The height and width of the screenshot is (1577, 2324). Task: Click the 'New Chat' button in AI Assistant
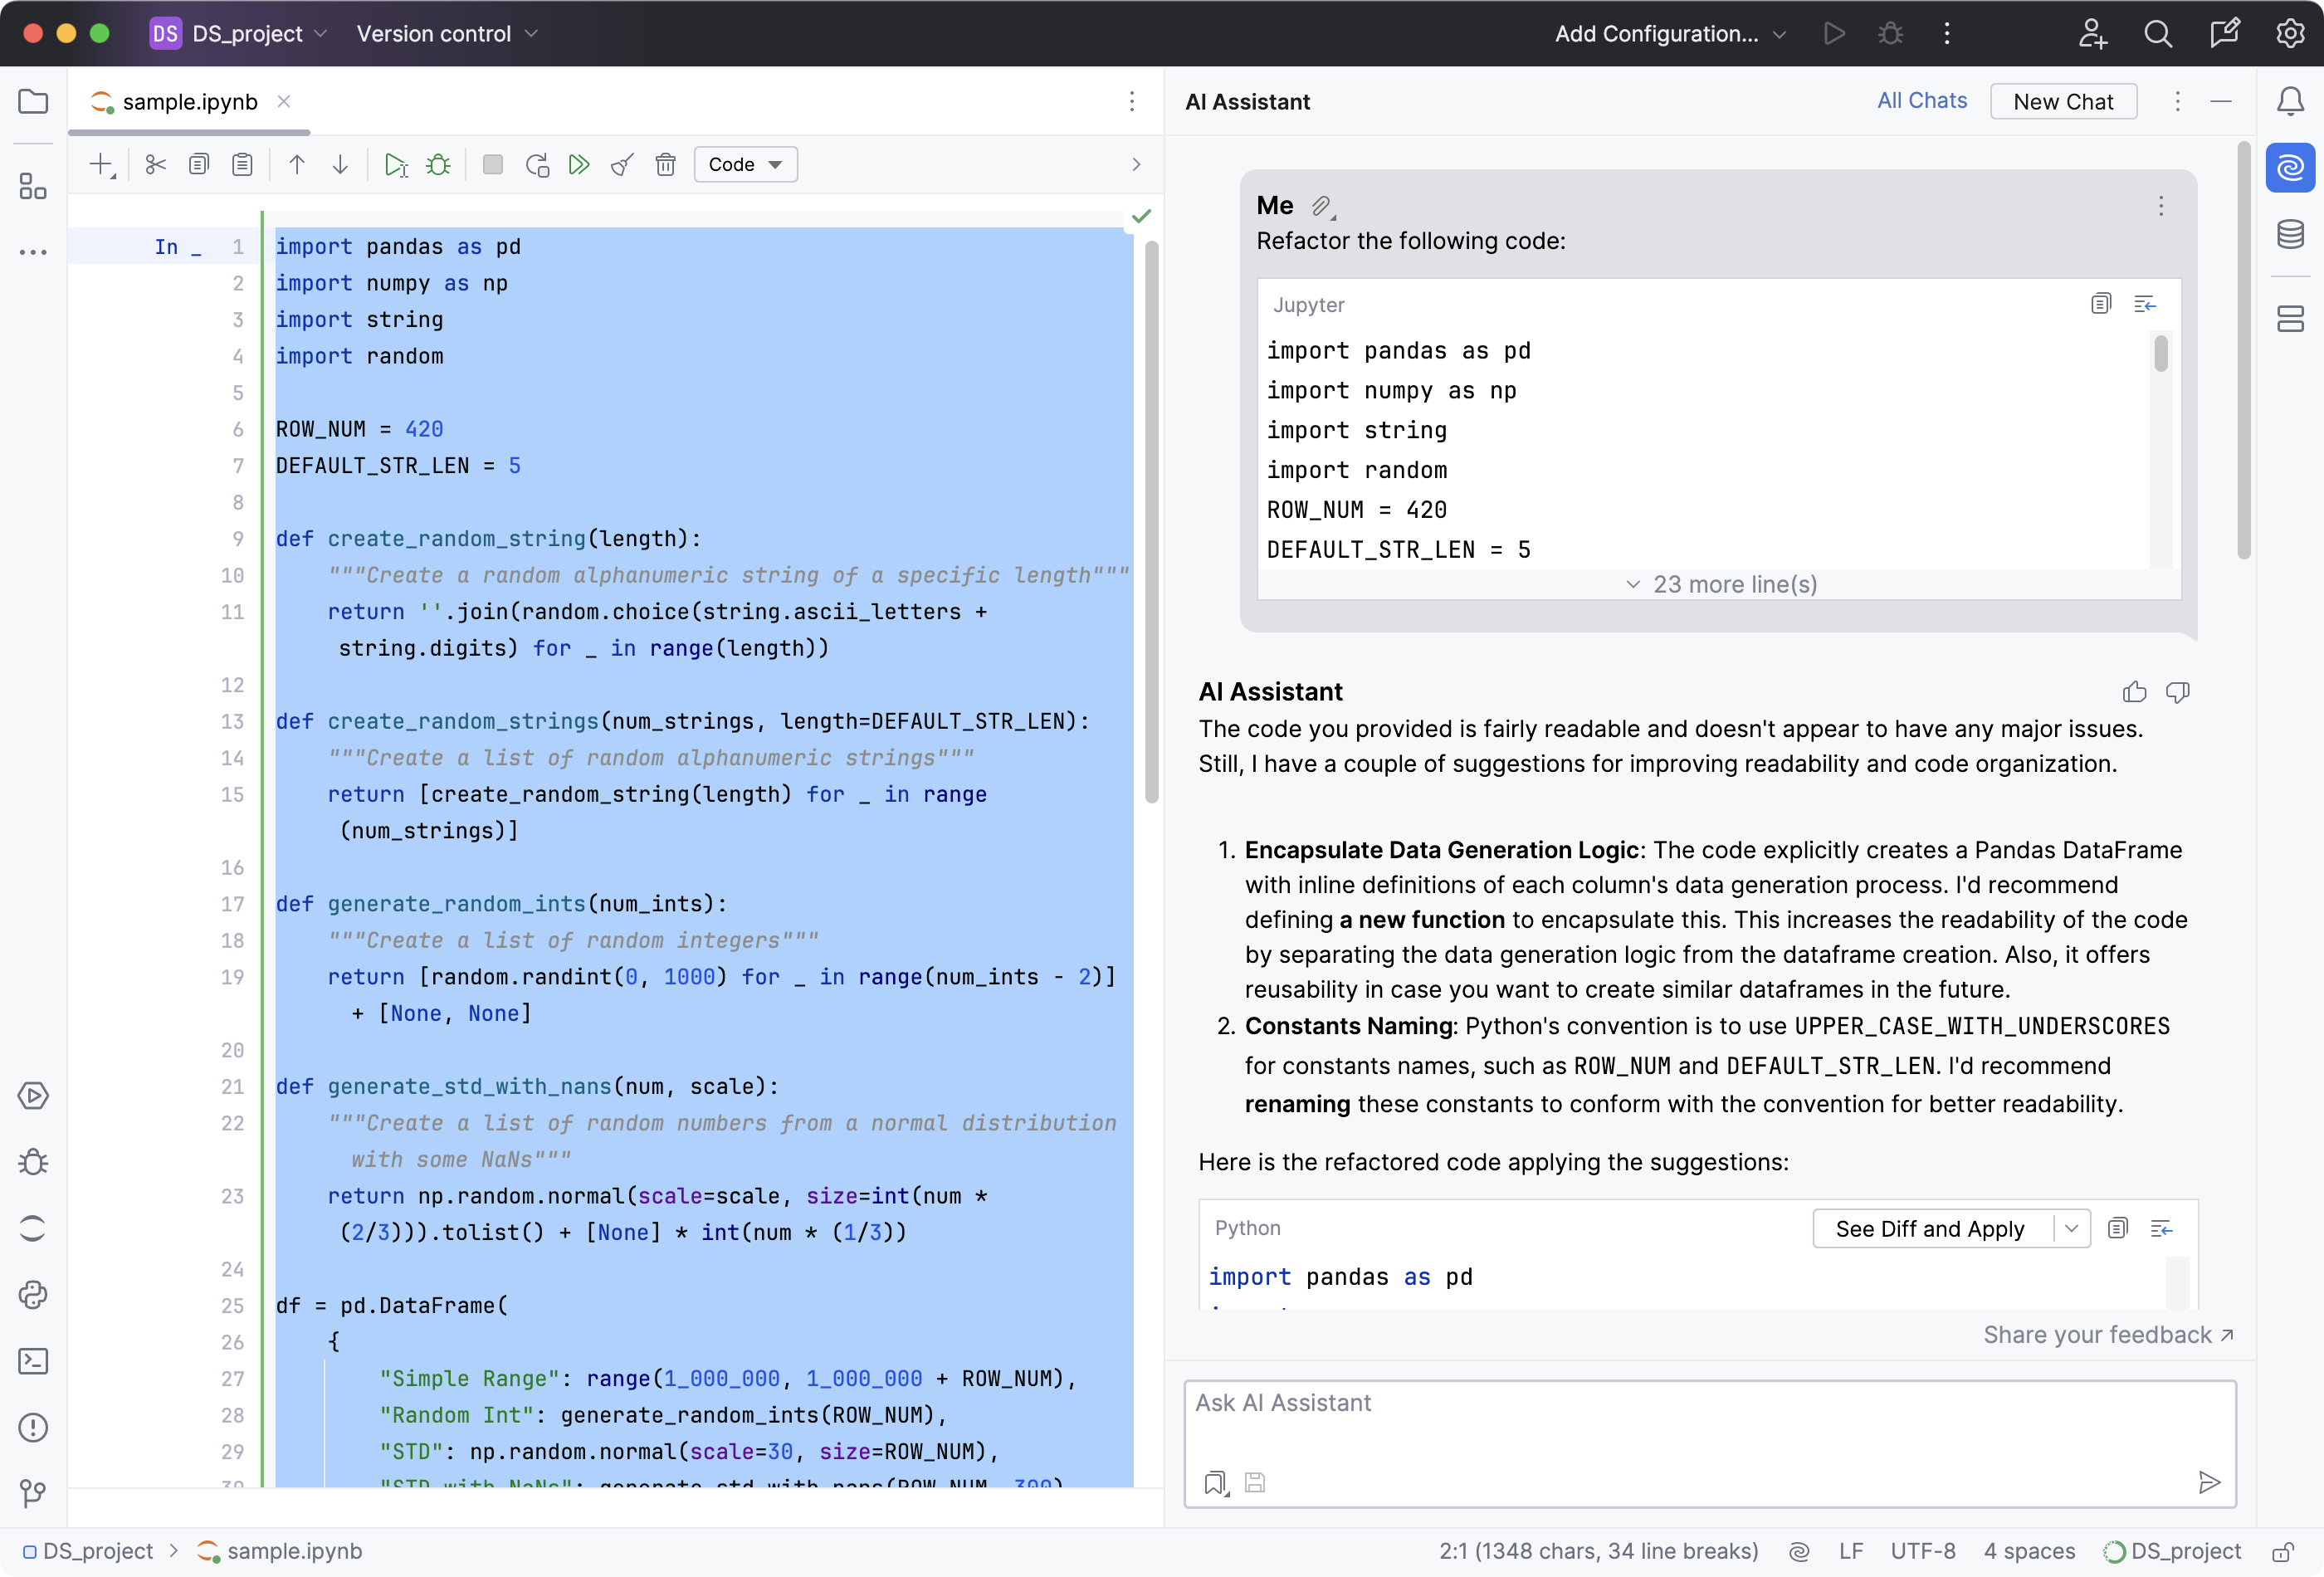(x=2065, y=100)
